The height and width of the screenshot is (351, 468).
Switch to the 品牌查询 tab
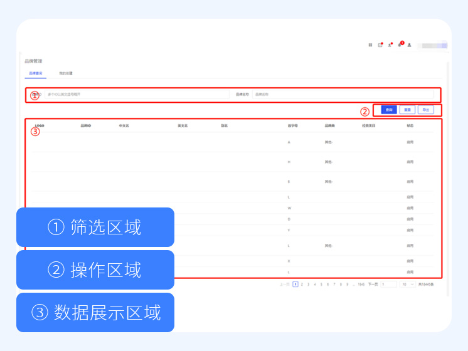[x=36, y=73]
